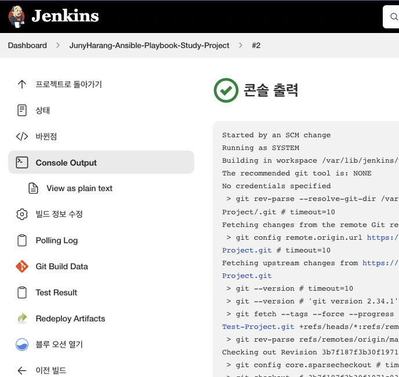
Task: Click the 바뀐점 code brackets icon
Action: point(22,137)
